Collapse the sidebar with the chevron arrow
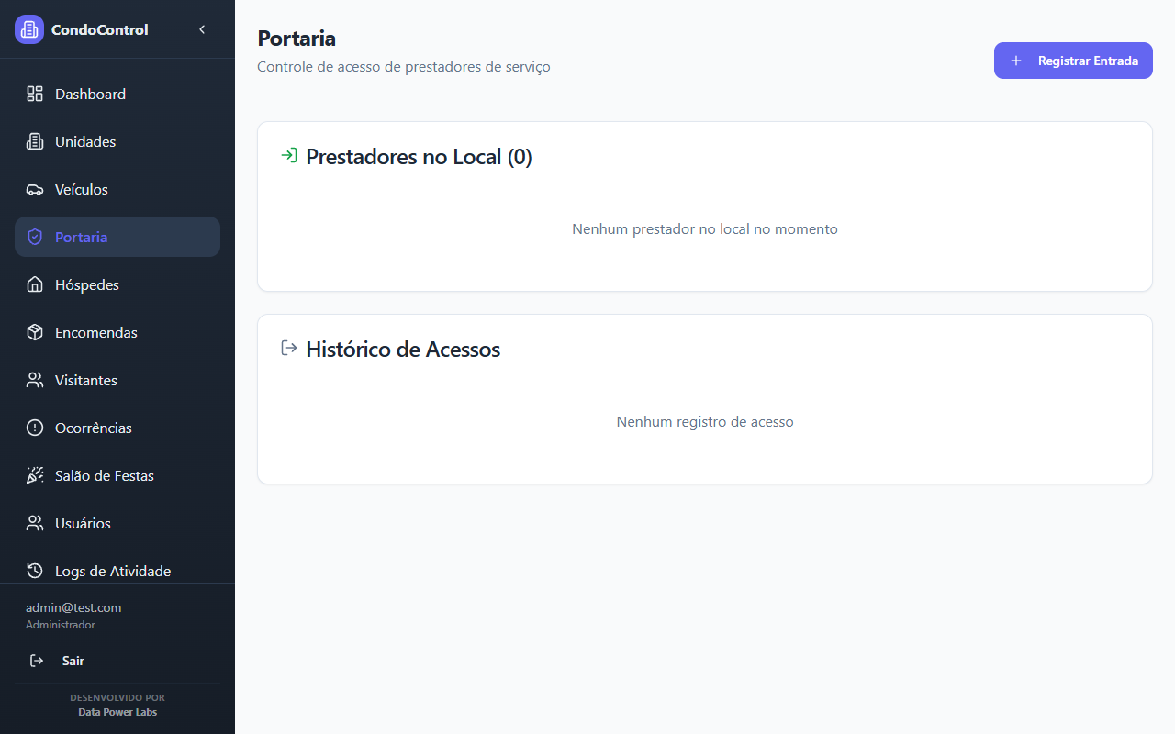 click(202, 29)
